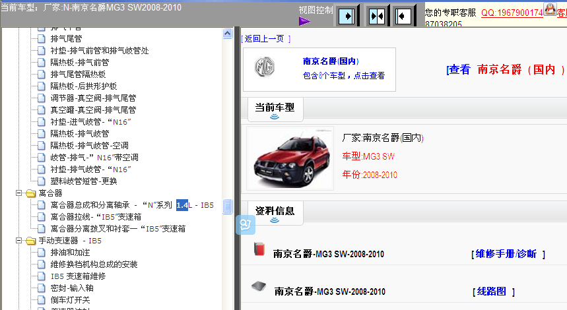The image size is (567, 310).
Task: Click the 查看 南京名爵（国内） heading link
Action: pos(506,69)
